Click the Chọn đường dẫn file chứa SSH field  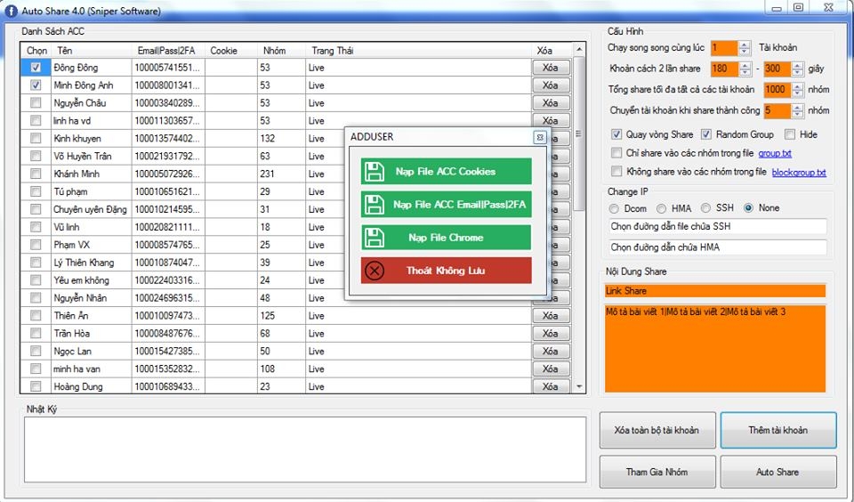(x=718, y=226)
